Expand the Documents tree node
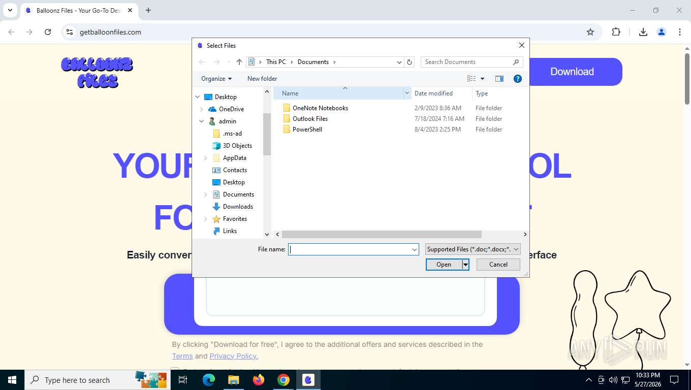The image size is (691, 390). 206,194
